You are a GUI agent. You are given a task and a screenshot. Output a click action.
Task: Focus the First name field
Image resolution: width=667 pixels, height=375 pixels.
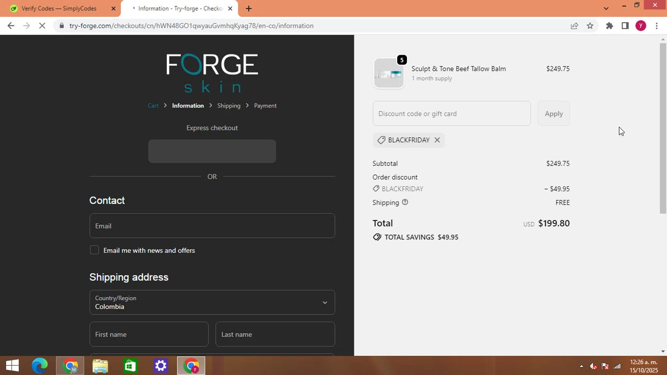(149, 334)
